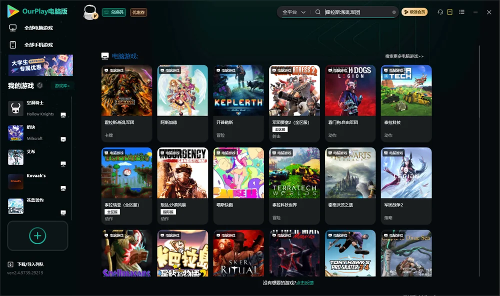Click the PC icon beside 艾希
This screenshot has height=296, width=500.
pyautogui.click(x=63, y=164)
